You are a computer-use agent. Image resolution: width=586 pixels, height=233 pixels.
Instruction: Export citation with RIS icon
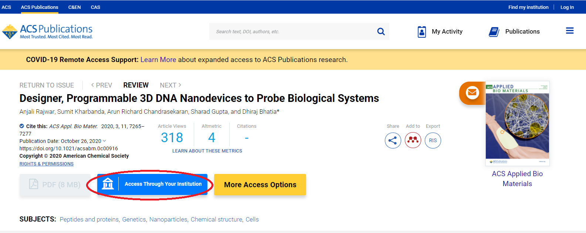(x=433, y=140)
